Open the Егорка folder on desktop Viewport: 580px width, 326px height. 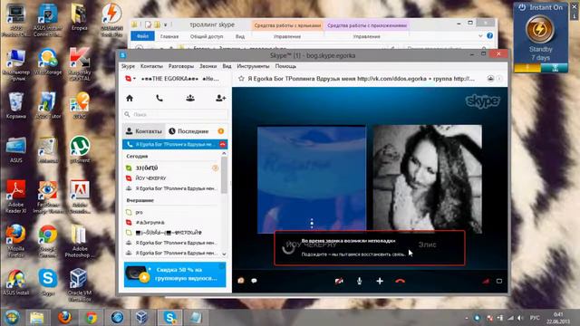tap(79, 17)
